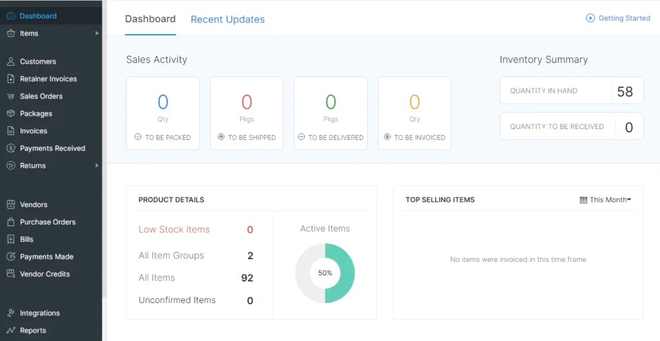Click the Quantity In Hand summary box
The height and width of the screenshot is (341, 660).
tap(571, 91)
